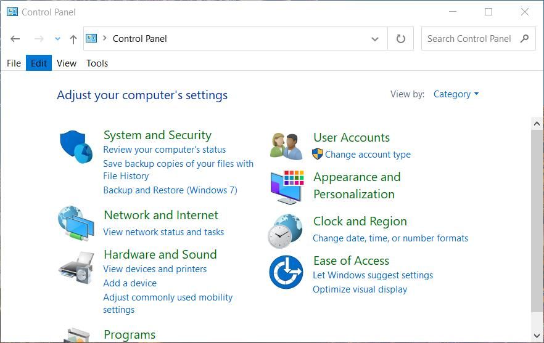The height and width of the screenshot is (343, 544).
Task: Select Change account type link
Action: pos(368,154)
